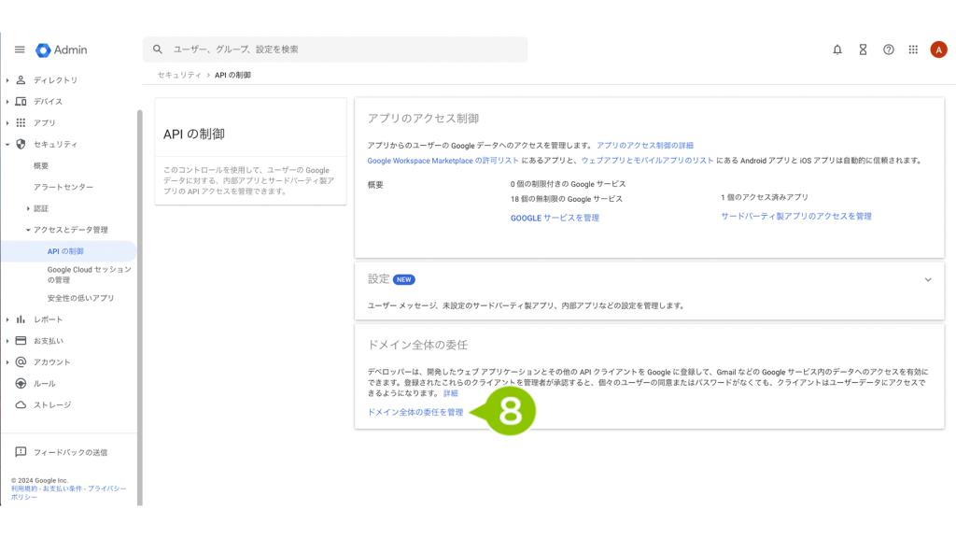Click ドメイン全体の委任を管理
956x538 pixels.
coord(415,412)
